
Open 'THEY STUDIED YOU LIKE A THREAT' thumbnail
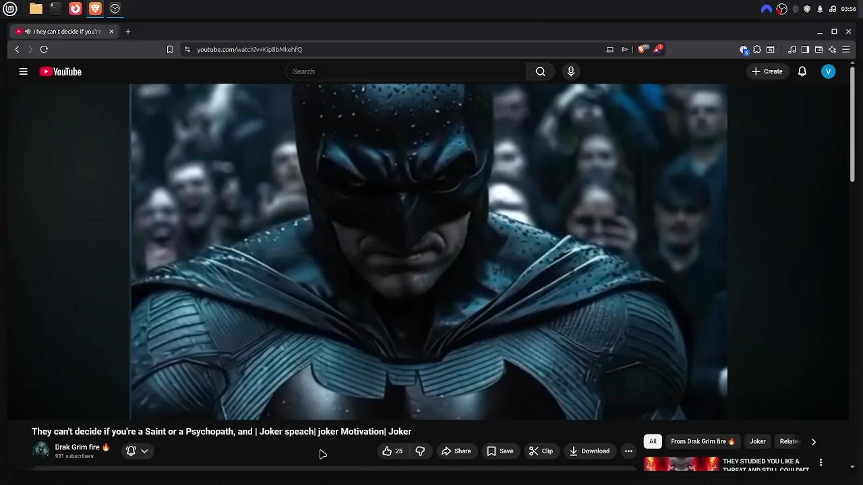point(681,464)
